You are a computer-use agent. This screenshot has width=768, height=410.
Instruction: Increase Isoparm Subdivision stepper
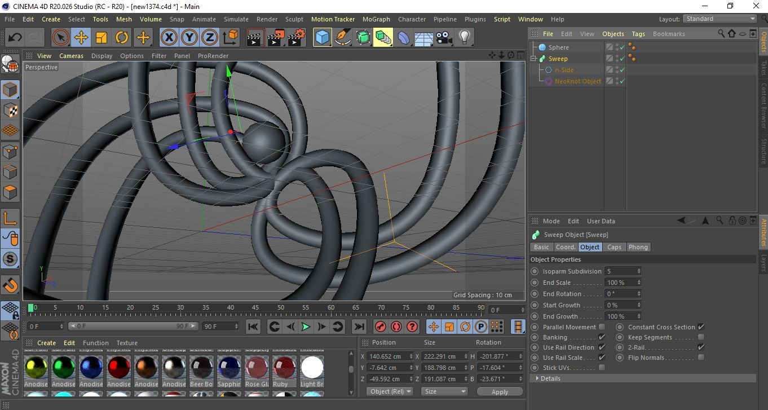pyautogui.click(x=639, y=270)
